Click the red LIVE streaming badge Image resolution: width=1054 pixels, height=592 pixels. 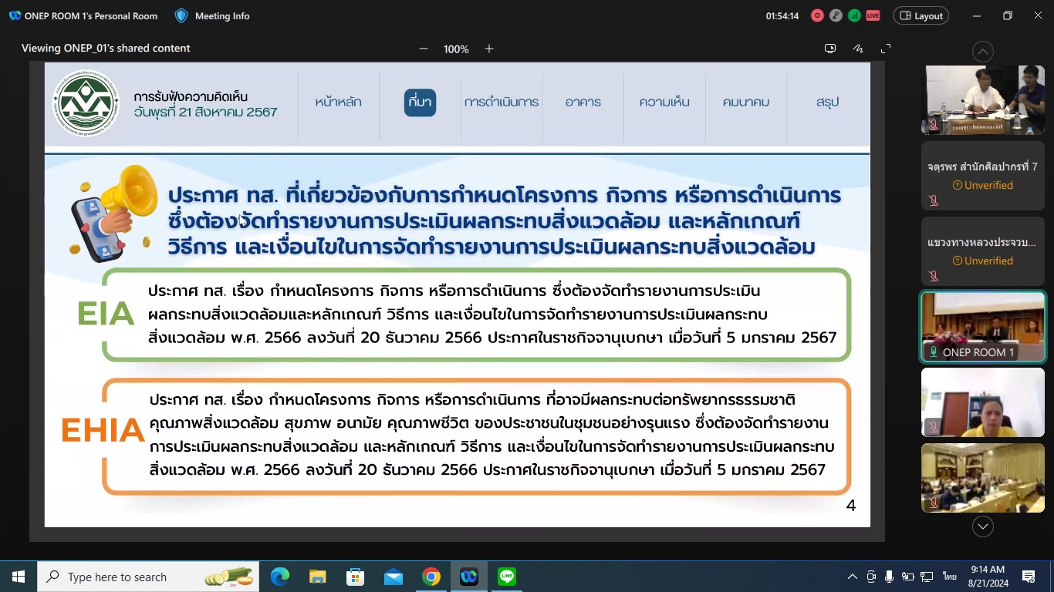(873, 15)
